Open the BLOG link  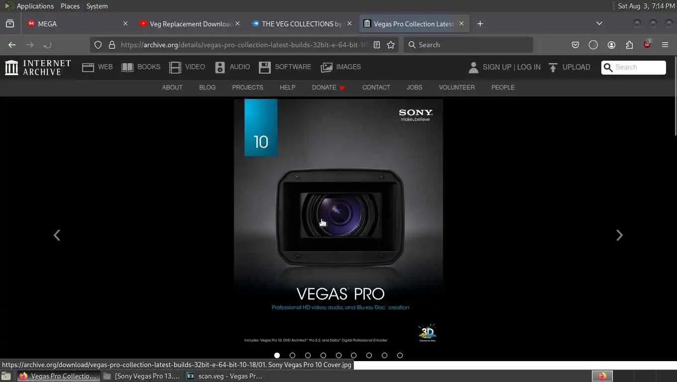pos(207,88)
